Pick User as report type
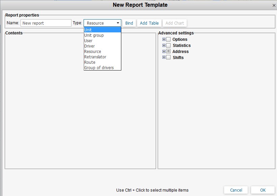Screen dimensions: 277x196 point(88,41)
